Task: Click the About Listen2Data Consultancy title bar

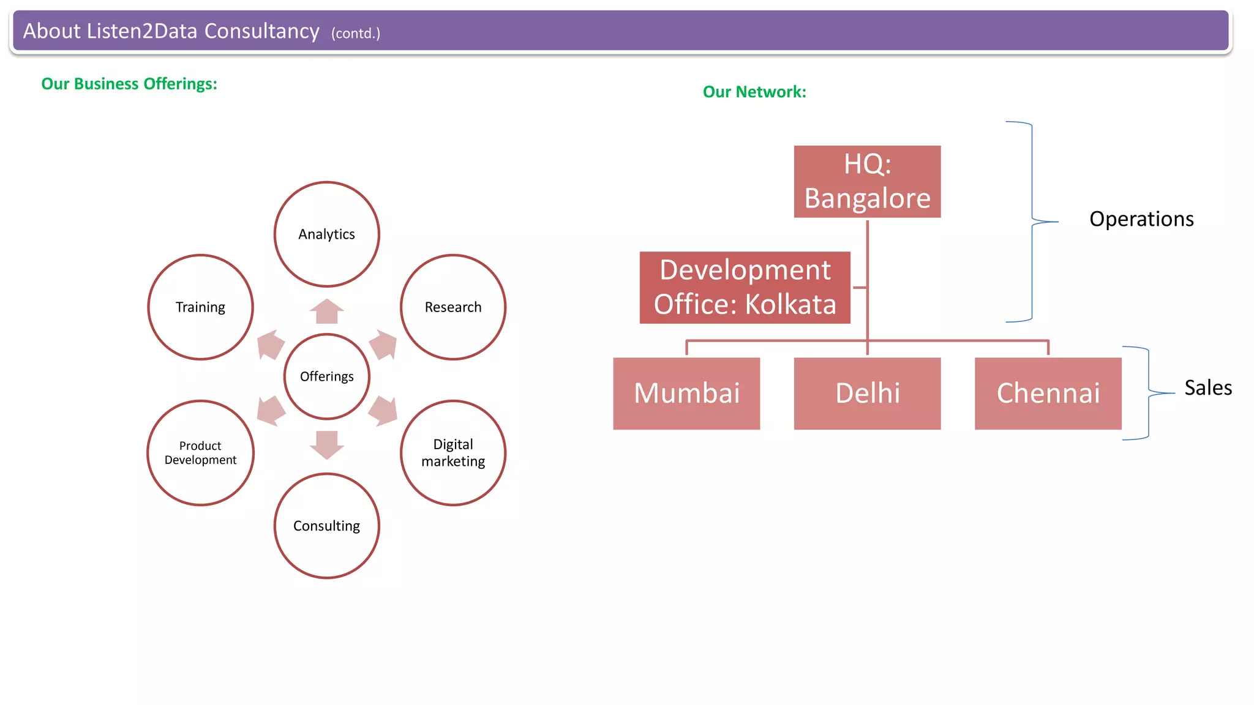Action: [620, 31]
